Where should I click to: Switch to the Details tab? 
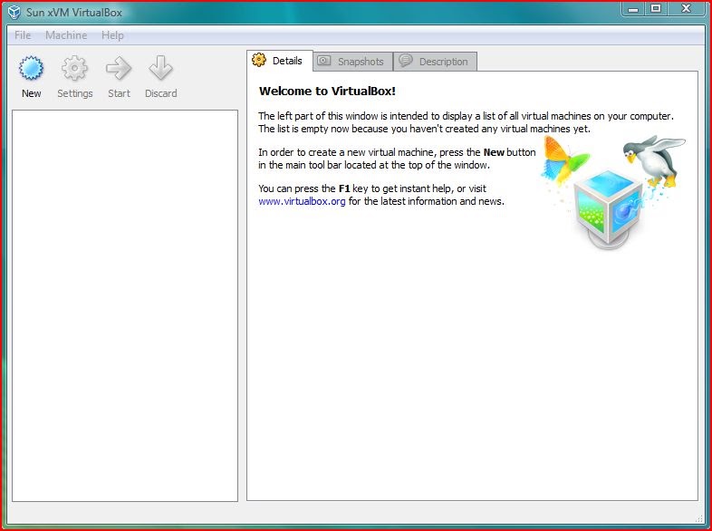[x=280, y=61]
